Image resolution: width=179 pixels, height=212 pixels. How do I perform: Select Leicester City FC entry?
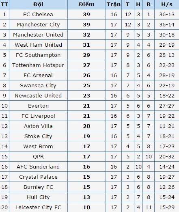[38, 208]
